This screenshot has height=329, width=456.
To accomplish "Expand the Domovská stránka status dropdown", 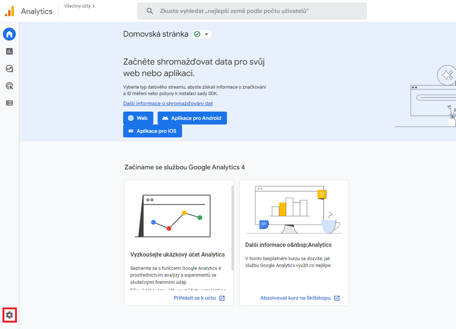I will pos(202,34).
